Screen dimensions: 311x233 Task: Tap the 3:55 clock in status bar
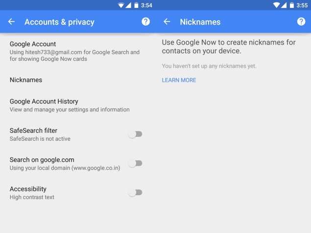coord(302,5)
